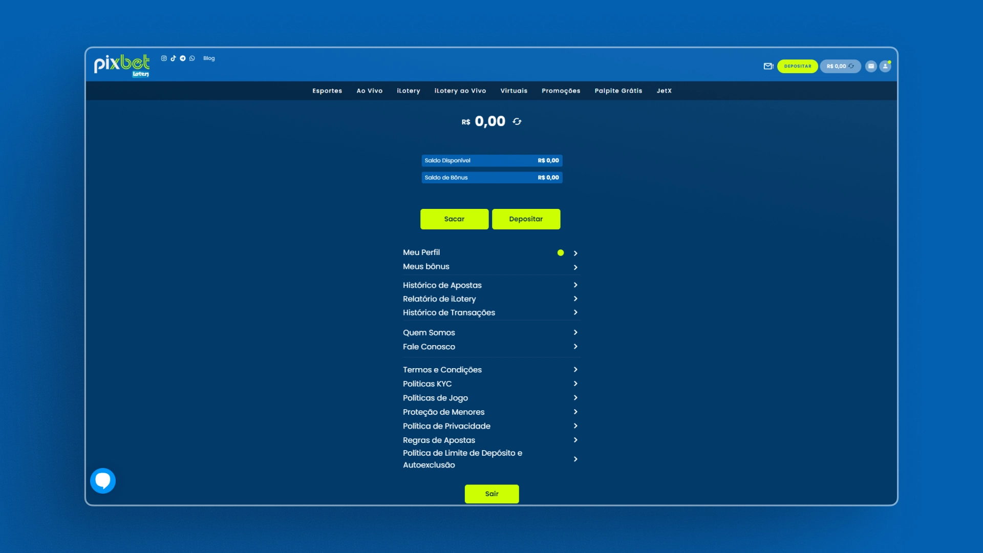Click the pixbet logo
Image resolution: width=983 pixels, height=553 pixels.
pyautogui.click(x=122, y=65)
